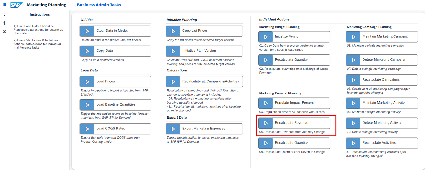Run Delete Marketing Campaign play icon
The height and width of the screenshot is (170, 425).
[x=353, y=60]
